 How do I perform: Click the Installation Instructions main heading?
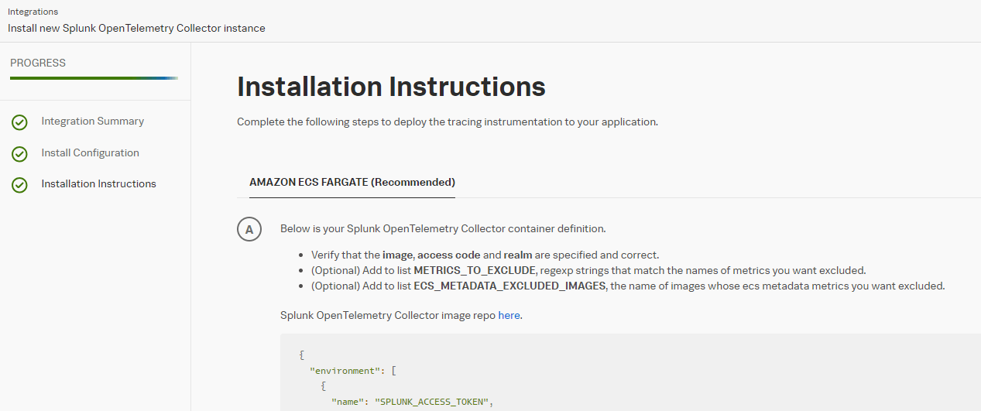[x=391, y=87]
